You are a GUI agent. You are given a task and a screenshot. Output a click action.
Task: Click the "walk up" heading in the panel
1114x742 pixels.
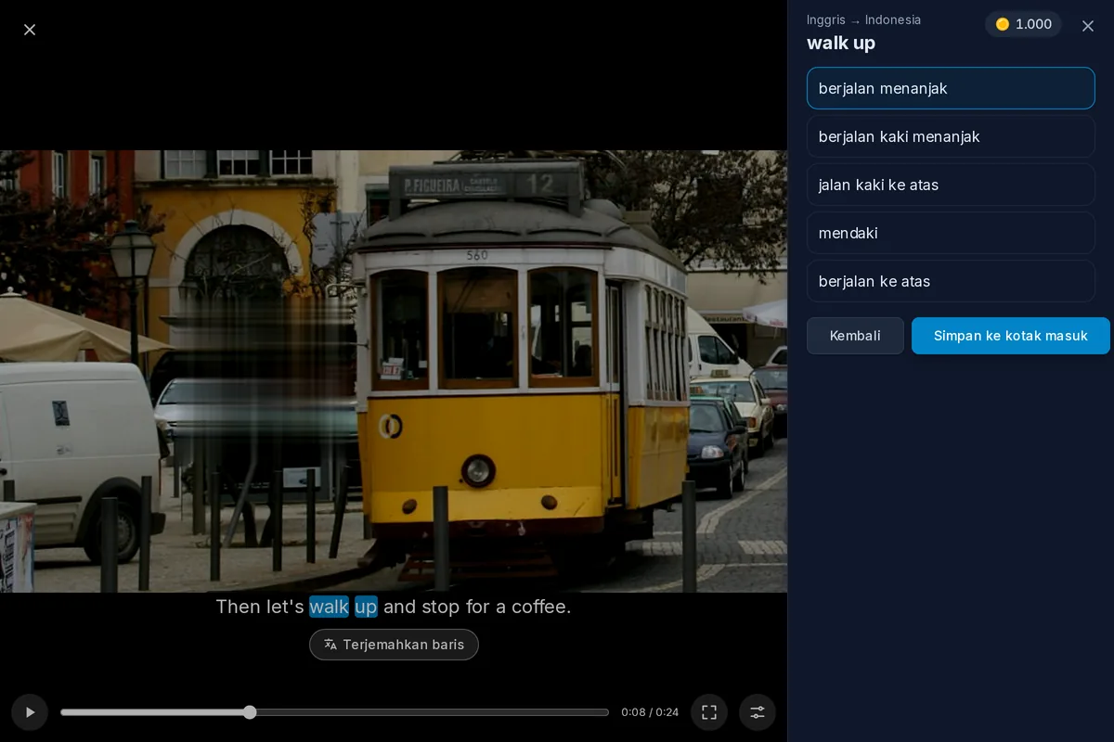[841, 43]
